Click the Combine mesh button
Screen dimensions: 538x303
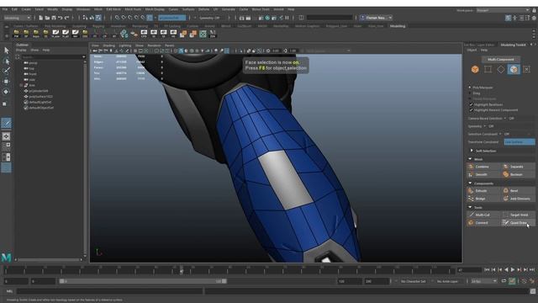tap(482, 167)
